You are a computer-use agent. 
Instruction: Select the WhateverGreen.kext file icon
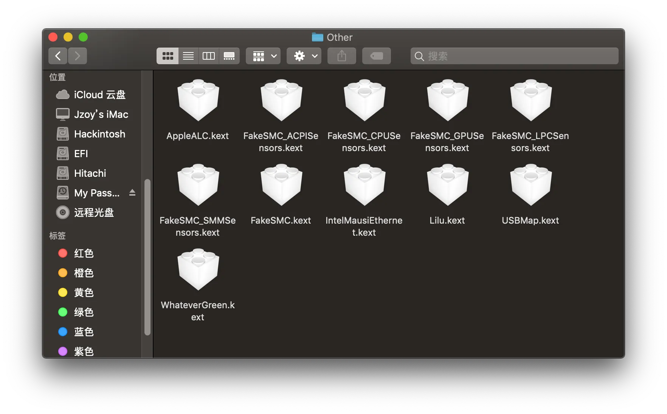tap(198, 270)
